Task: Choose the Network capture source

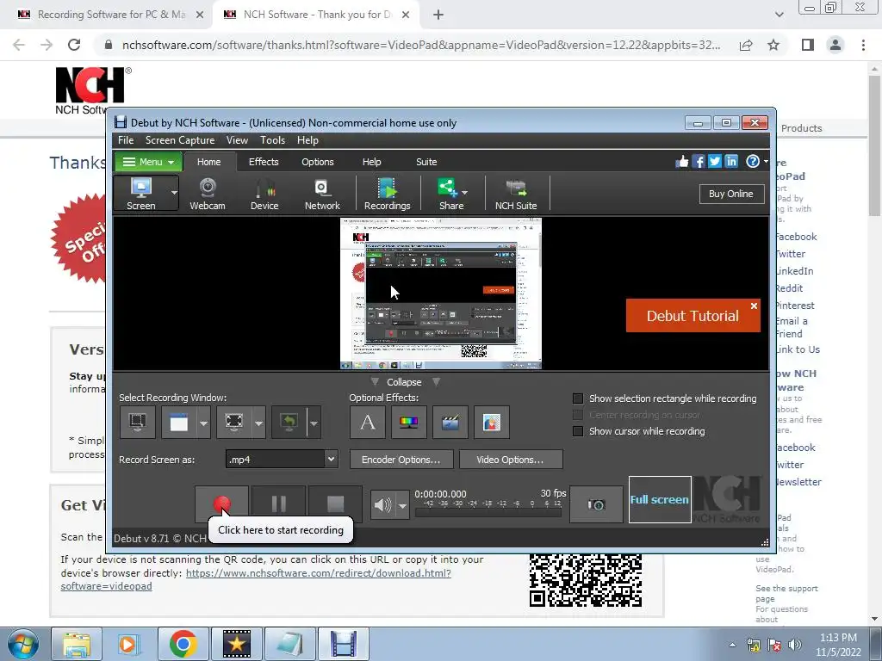Action: [x=322, y=194]
